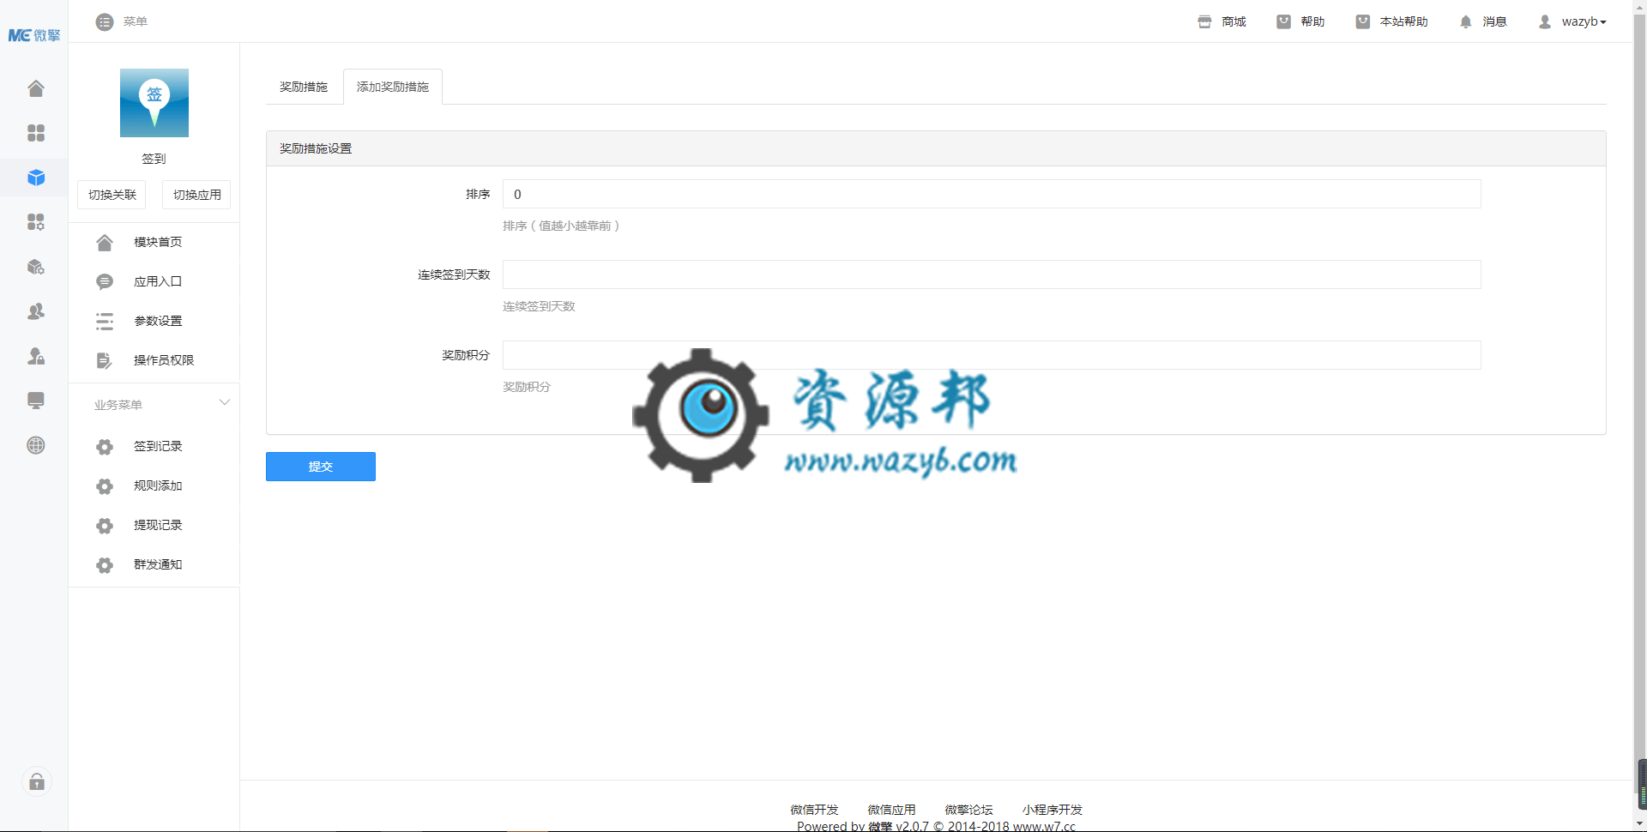Click into the 奖励积分 input box
Image resolution: width=1647 pixels, height=832 pixels.
pos(992,355)
